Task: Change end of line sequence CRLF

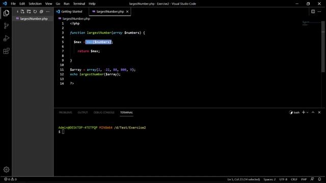Action: pos(294,179)
